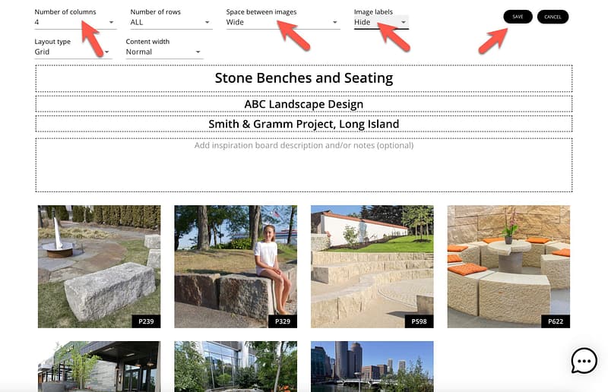This screenshot has width=608, height=392.
Task: Open the Space between images dropdown
Action: click(282, 23)
